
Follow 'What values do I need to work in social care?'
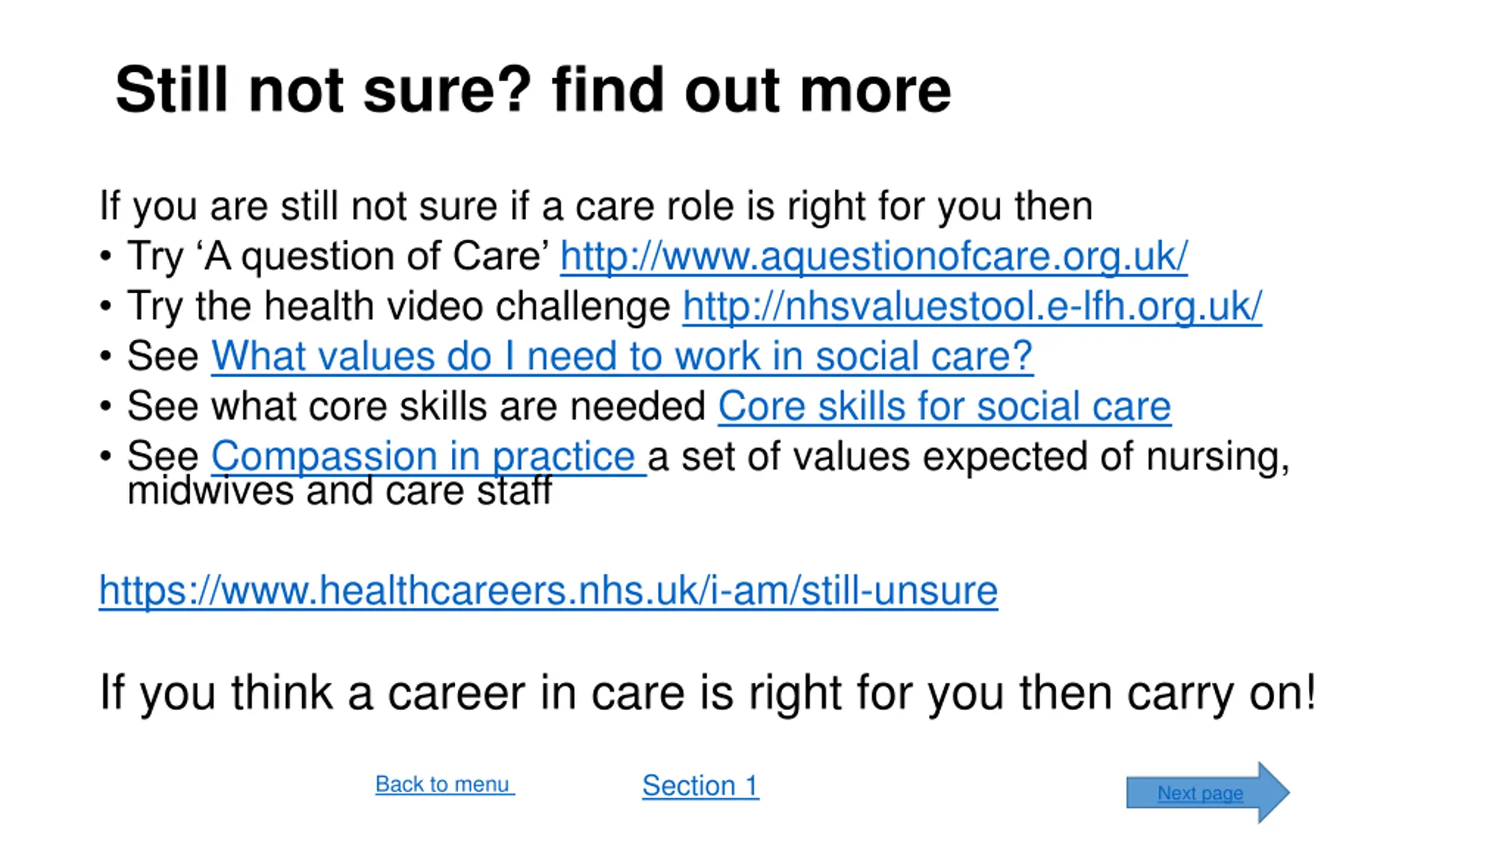click(x=622, y=357)
